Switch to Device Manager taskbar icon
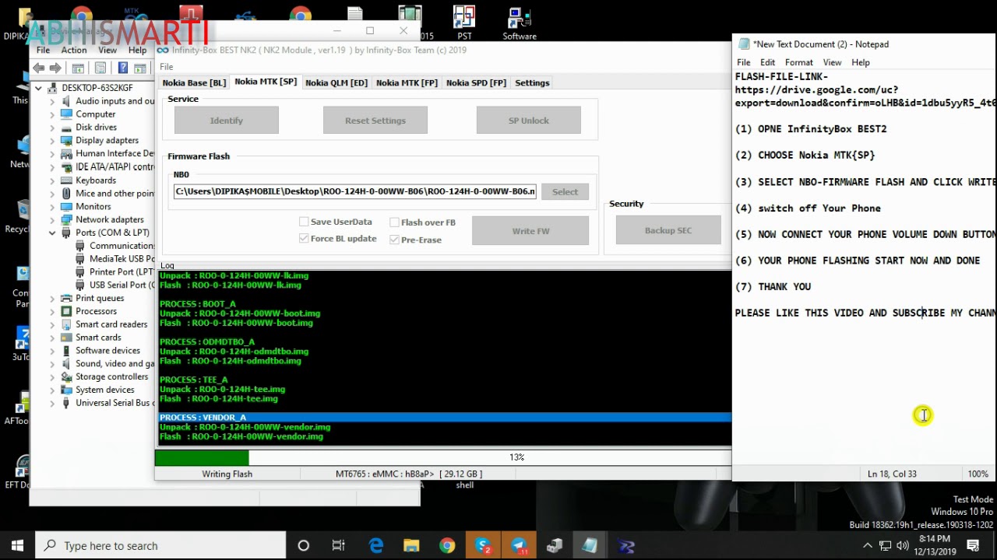The width and height of the screenshot is (997, 560). (x=555, y=546)
